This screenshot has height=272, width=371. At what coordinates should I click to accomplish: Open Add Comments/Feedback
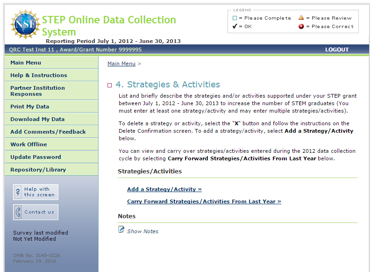click(x=48, y=132)
